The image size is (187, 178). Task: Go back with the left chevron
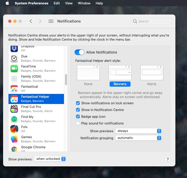(x=31, y=21)
